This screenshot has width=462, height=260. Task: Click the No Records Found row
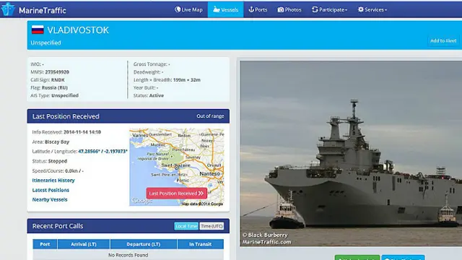coord(128,255)
